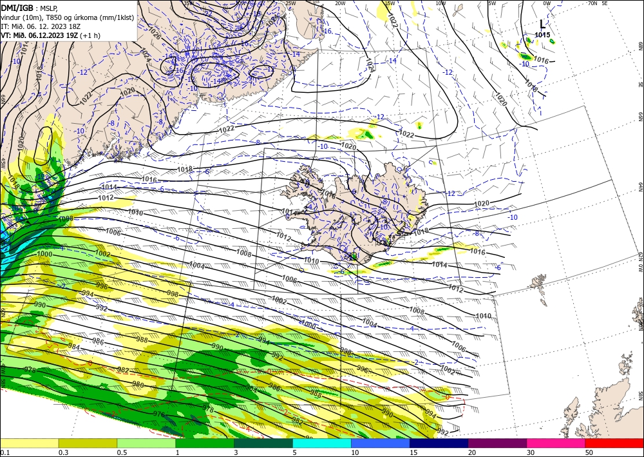Click the "5W" longitude label
The width and height of the screenshot is (644, 457).
click(x=492, y=3)
